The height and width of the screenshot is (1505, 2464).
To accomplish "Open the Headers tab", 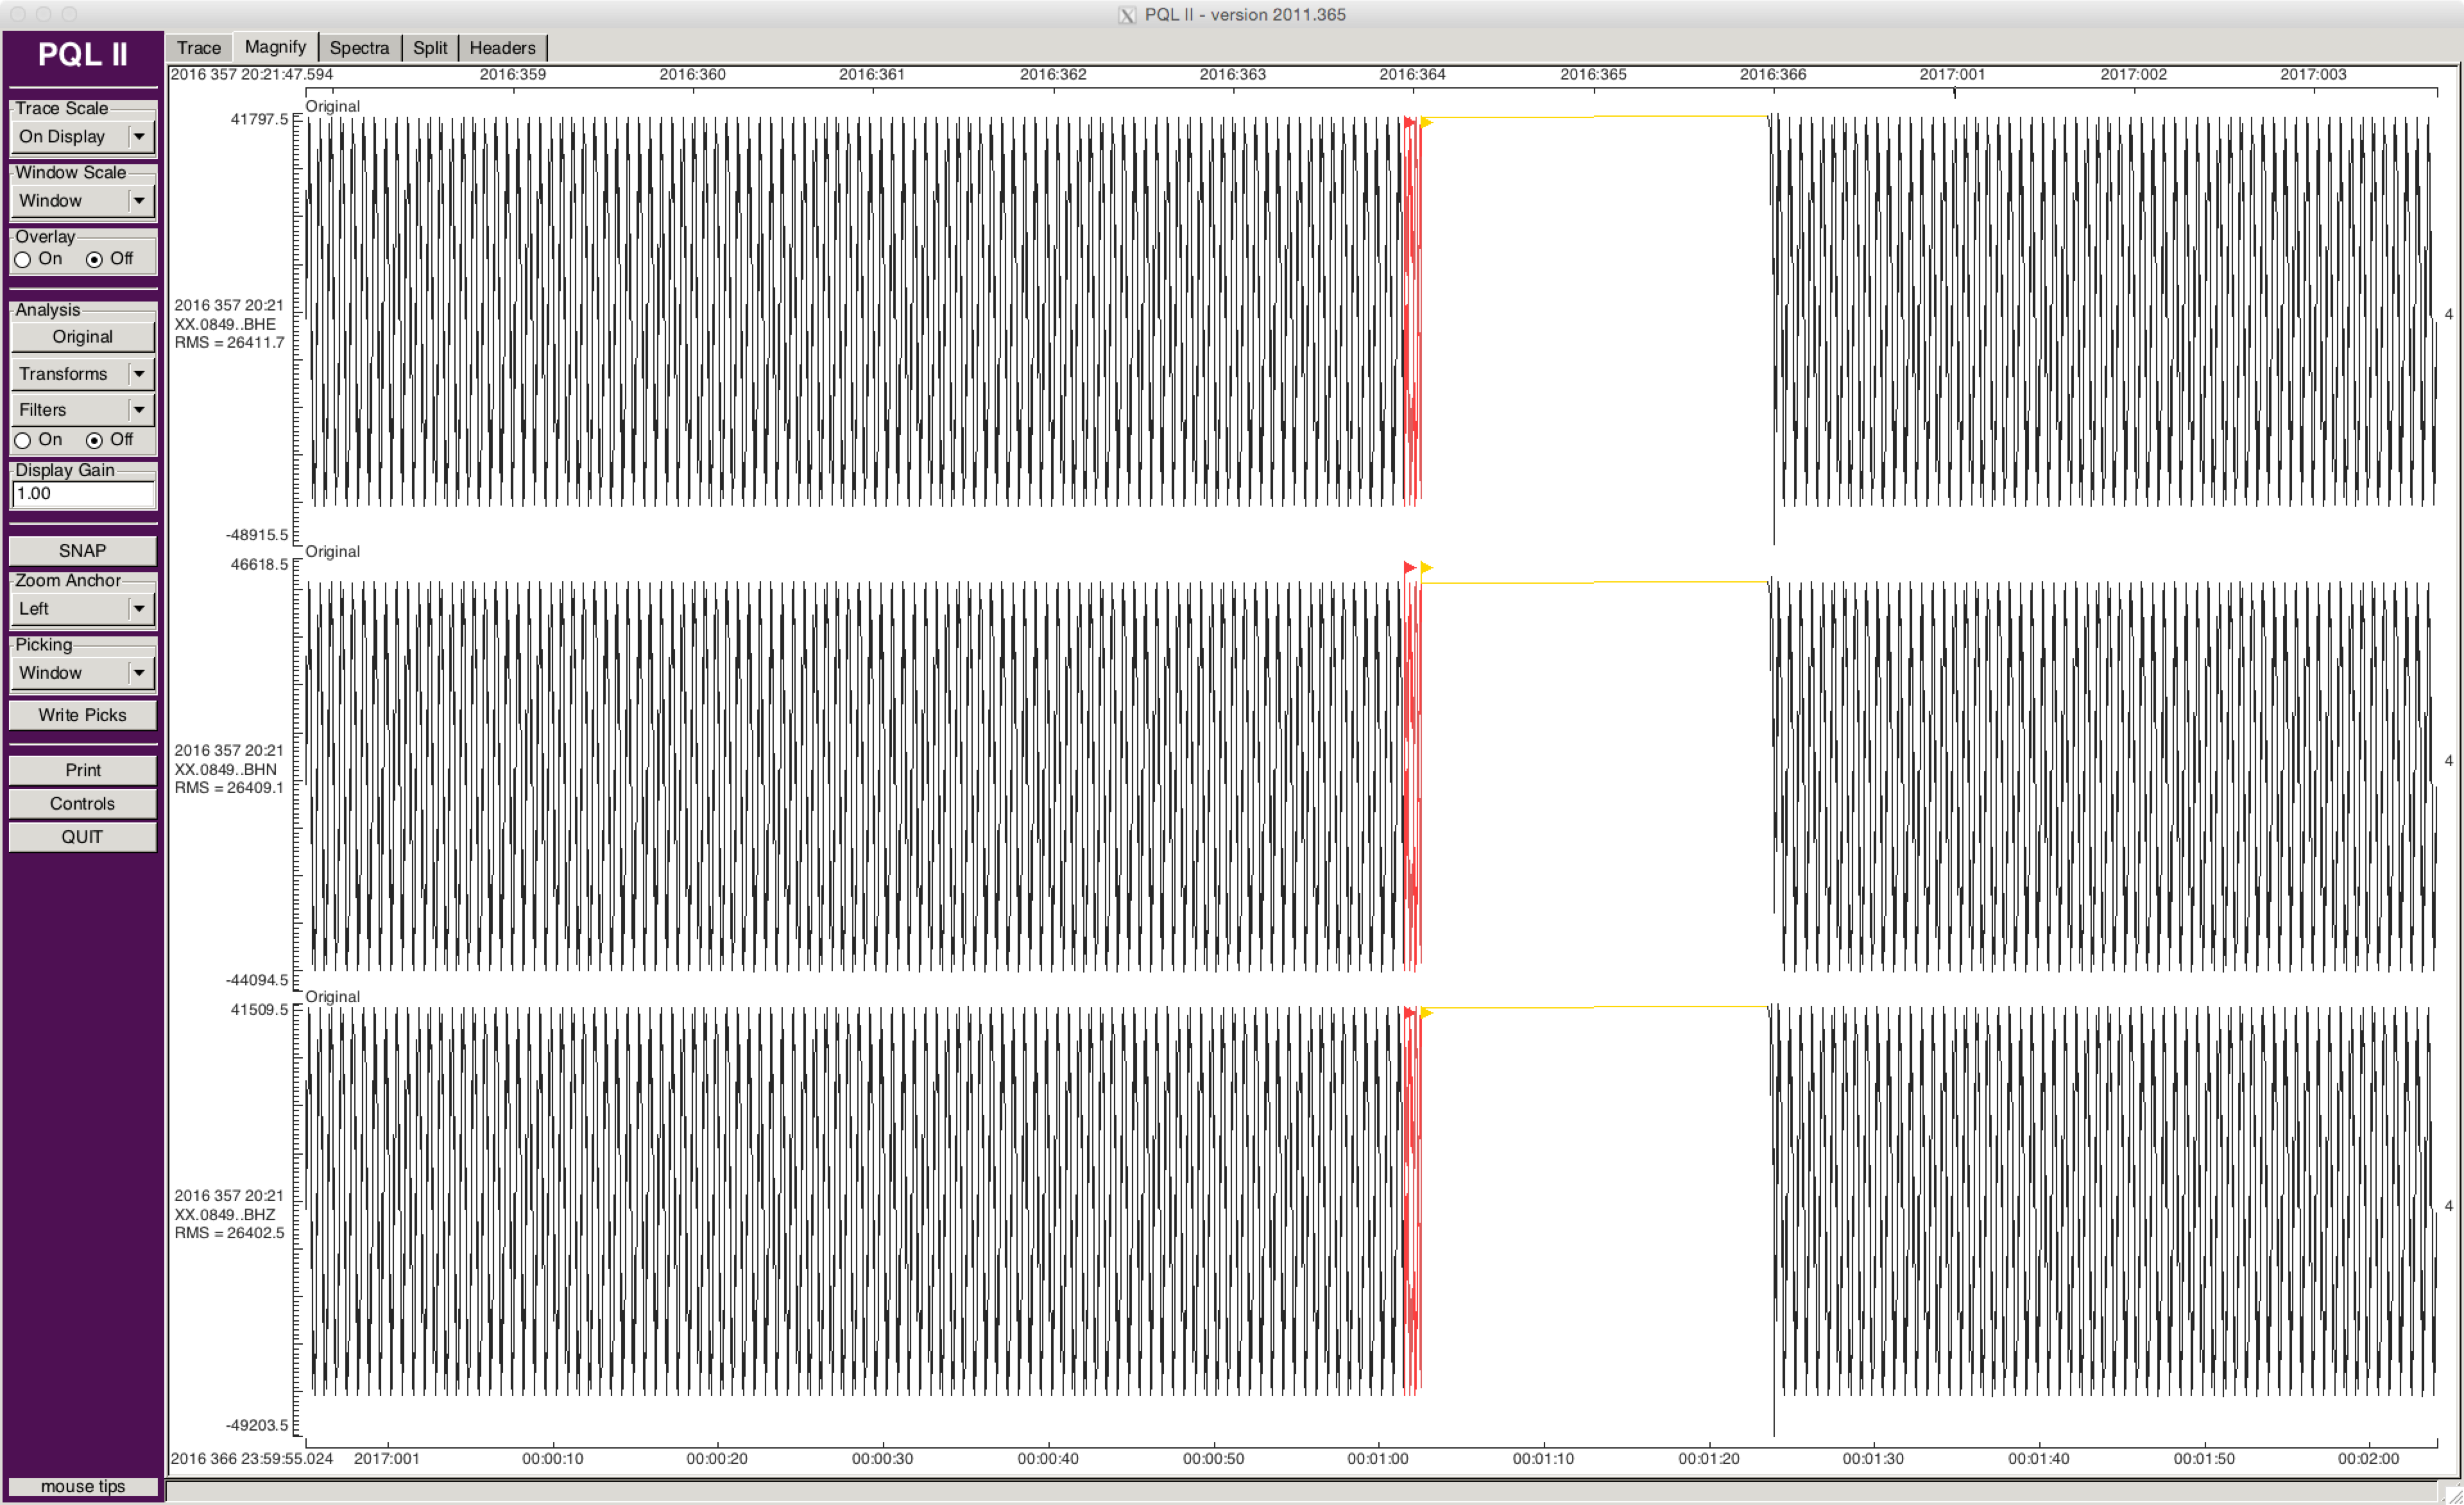I will [x=502, y=48].
